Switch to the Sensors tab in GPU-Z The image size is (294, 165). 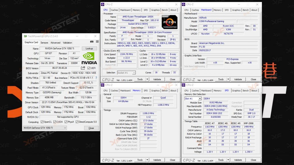45,42
